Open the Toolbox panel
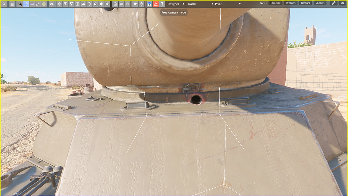Screen dimensions: 348x196 click(275, 3)
